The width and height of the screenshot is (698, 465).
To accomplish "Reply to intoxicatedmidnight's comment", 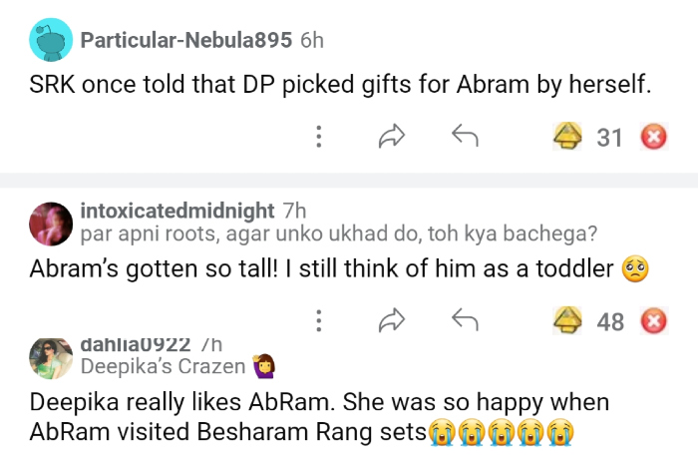I will pos(465,320).
